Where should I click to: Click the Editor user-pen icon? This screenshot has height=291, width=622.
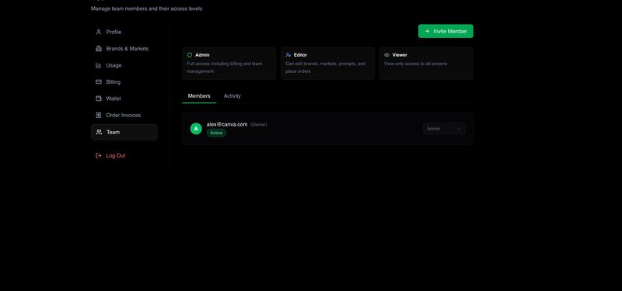click(288, 55)
